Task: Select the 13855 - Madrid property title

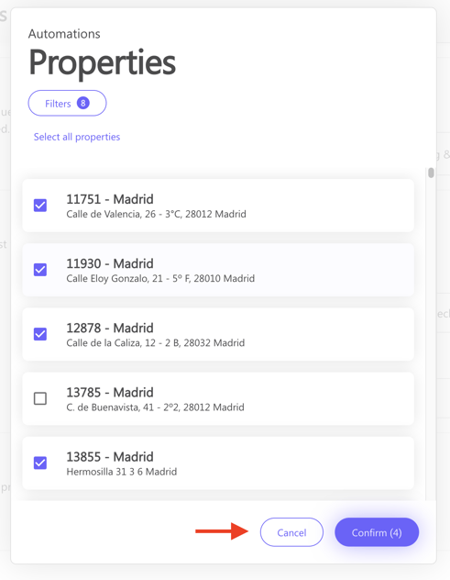Action: click(x=110, y=456)
